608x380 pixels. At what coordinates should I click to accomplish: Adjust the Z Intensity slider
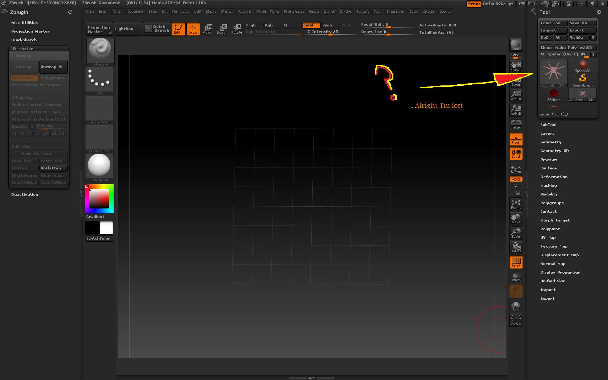tap(331, 32)
